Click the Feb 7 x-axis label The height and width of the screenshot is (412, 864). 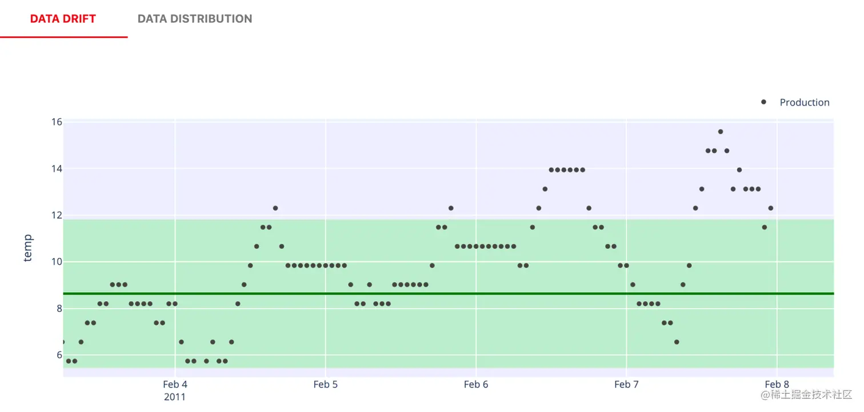coord(626,385)
